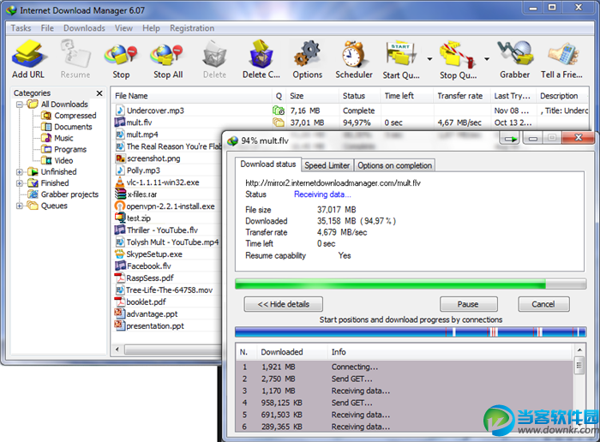Open the View menu
Screen dimensions: 600x442
coord(123,28)
